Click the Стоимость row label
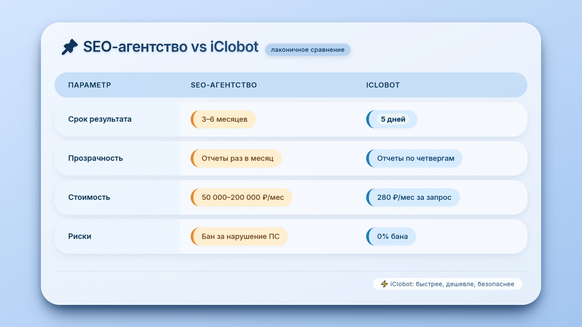 click(89, 197)
